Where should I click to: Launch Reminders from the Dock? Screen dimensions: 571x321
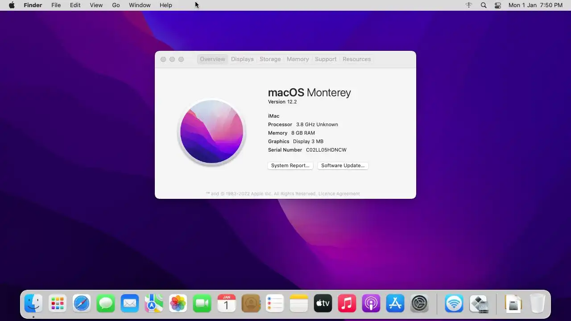coord(275,304)
